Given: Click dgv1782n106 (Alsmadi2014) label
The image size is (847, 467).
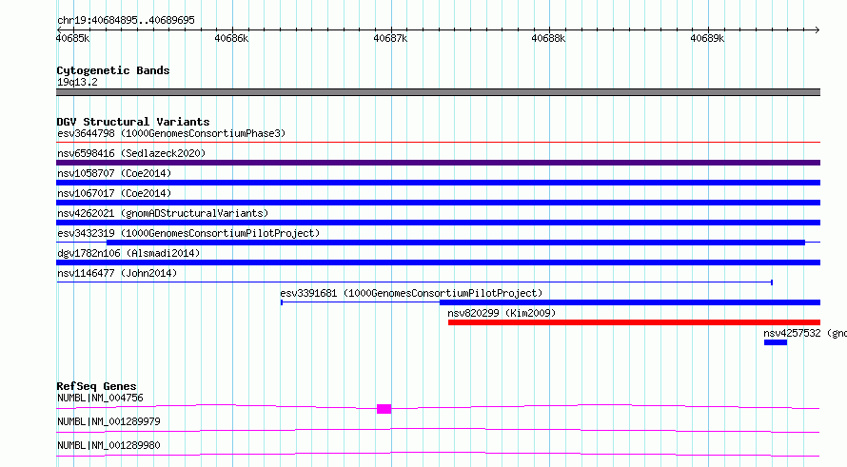Looking at the screenshot, I should pos(128,253).
